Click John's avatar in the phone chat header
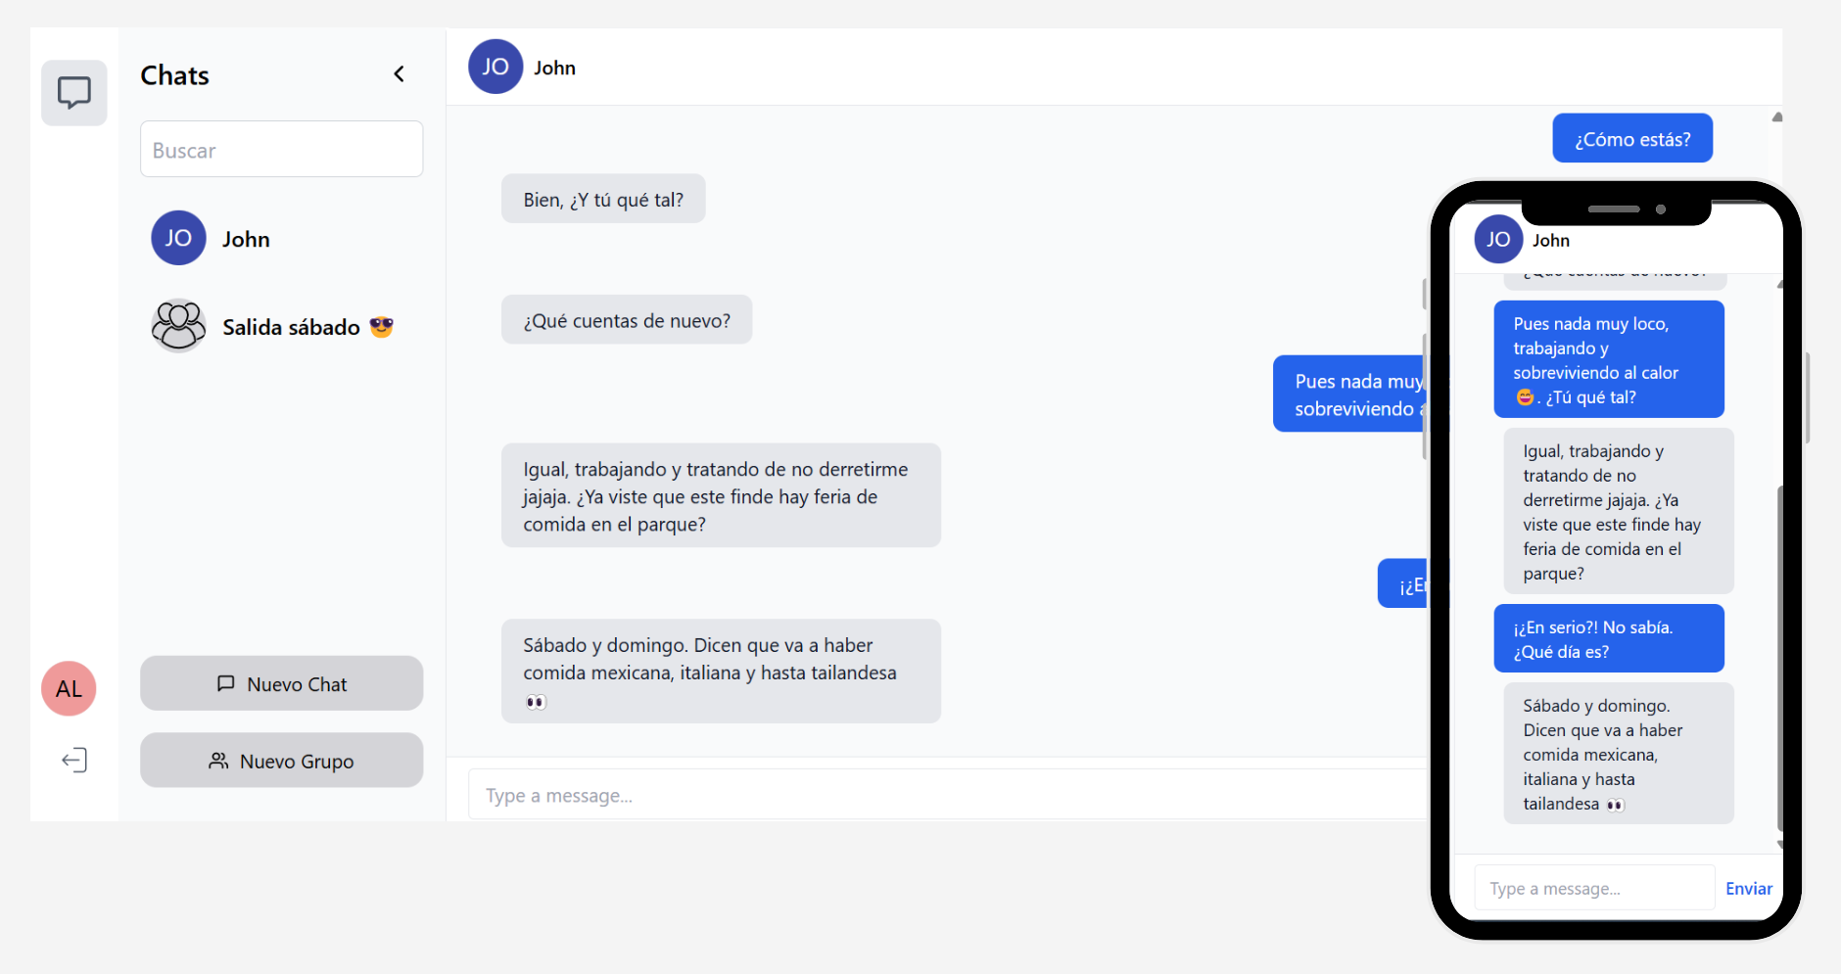The height and width of the screenshot is (974, 1841). (x=1498, y=240)
